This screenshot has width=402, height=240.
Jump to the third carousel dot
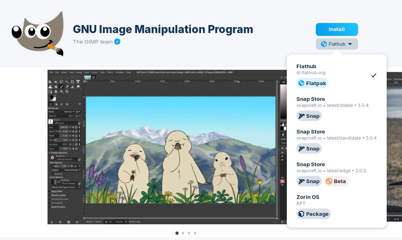(x=189, y=233)
